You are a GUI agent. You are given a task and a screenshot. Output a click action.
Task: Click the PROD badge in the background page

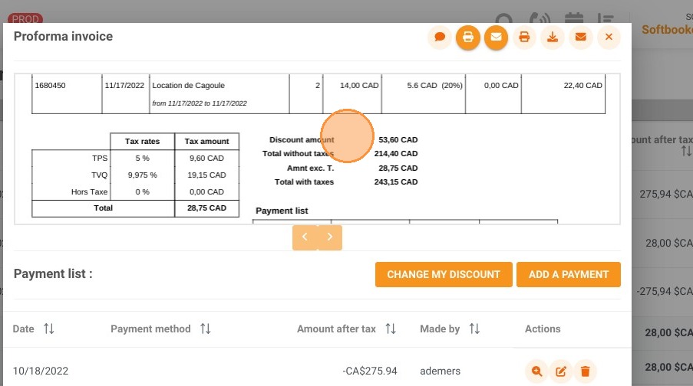pos(25,18)
